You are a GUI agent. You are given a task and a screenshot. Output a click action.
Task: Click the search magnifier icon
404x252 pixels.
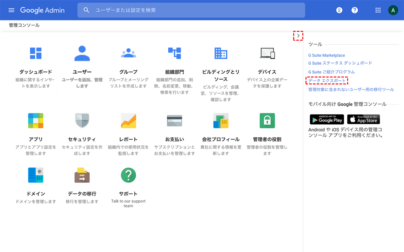coord(87,10)
